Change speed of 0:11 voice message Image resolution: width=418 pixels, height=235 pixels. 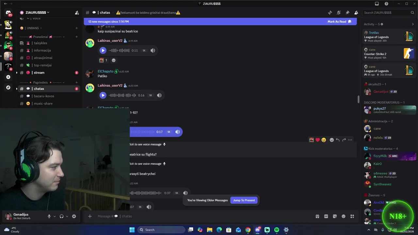(144, 51)
